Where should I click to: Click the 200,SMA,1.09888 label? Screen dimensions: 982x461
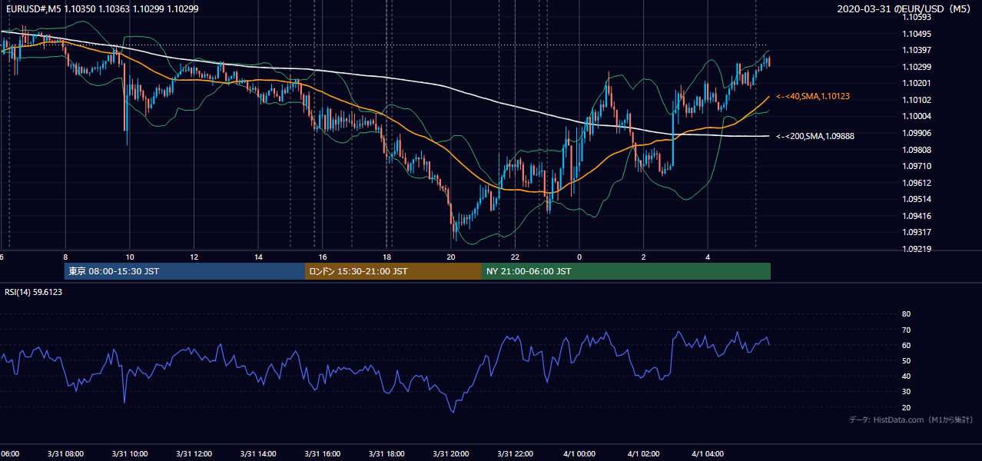click(815, 136)
